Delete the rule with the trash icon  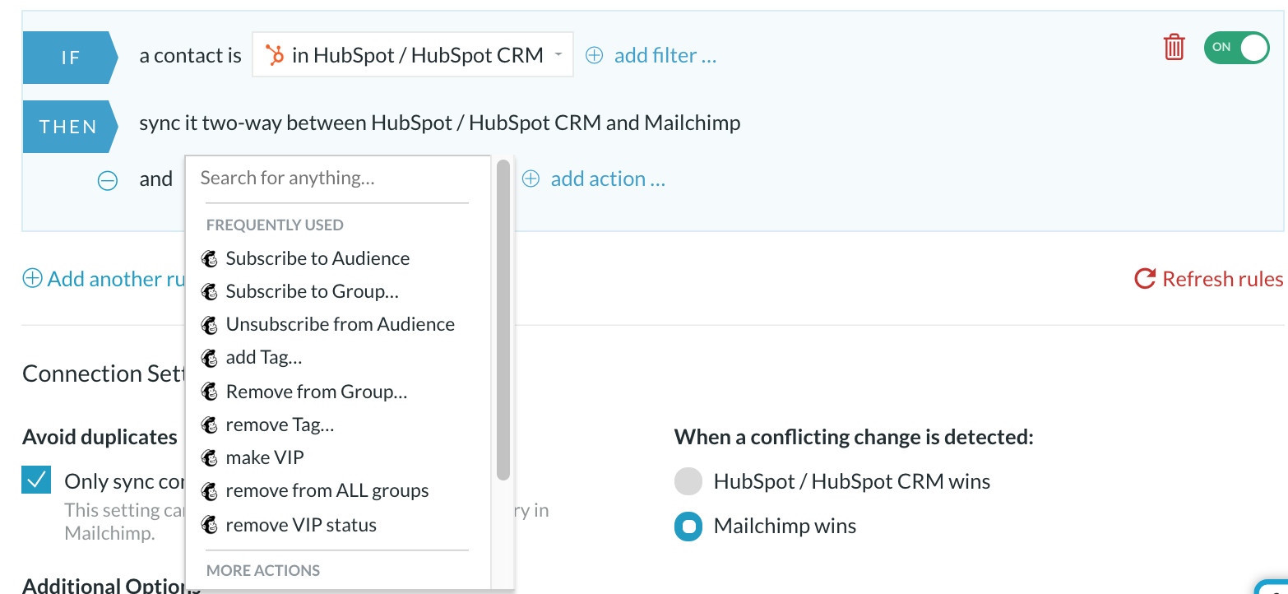pos(1174,47)
